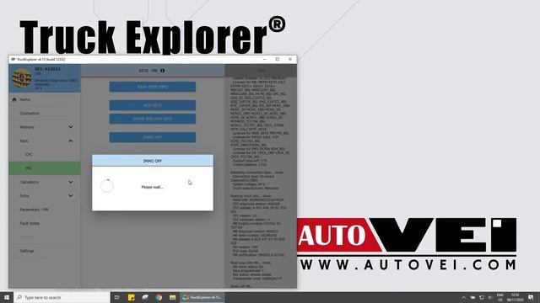Select CPC under Keys

click(29, 155)
